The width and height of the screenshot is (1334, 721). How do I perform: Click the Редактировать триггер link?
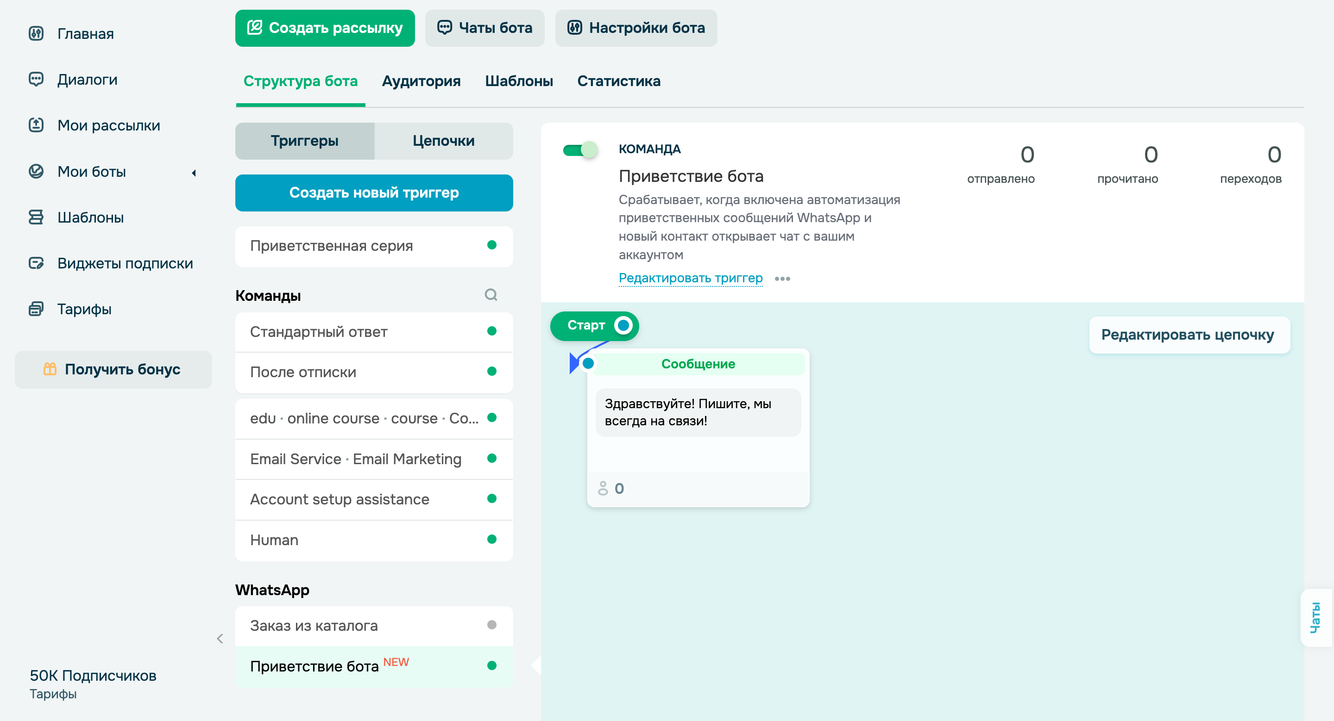pyautogui.click(x=690, y=278)
